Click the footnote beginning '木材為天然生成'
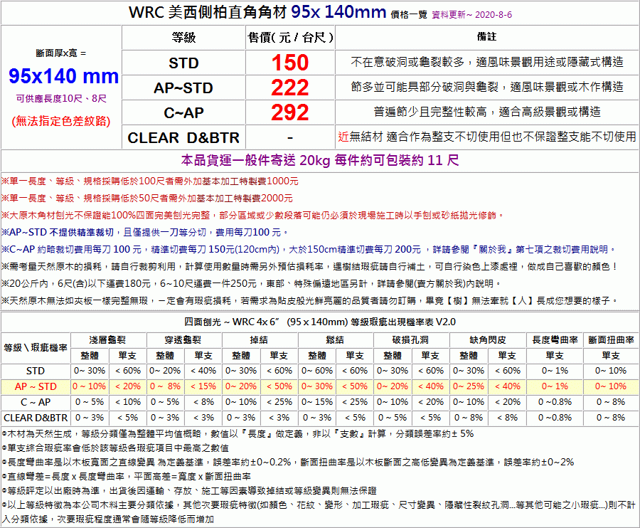The height and width of the screenshot is (528, 640). [x=238, y=433]
